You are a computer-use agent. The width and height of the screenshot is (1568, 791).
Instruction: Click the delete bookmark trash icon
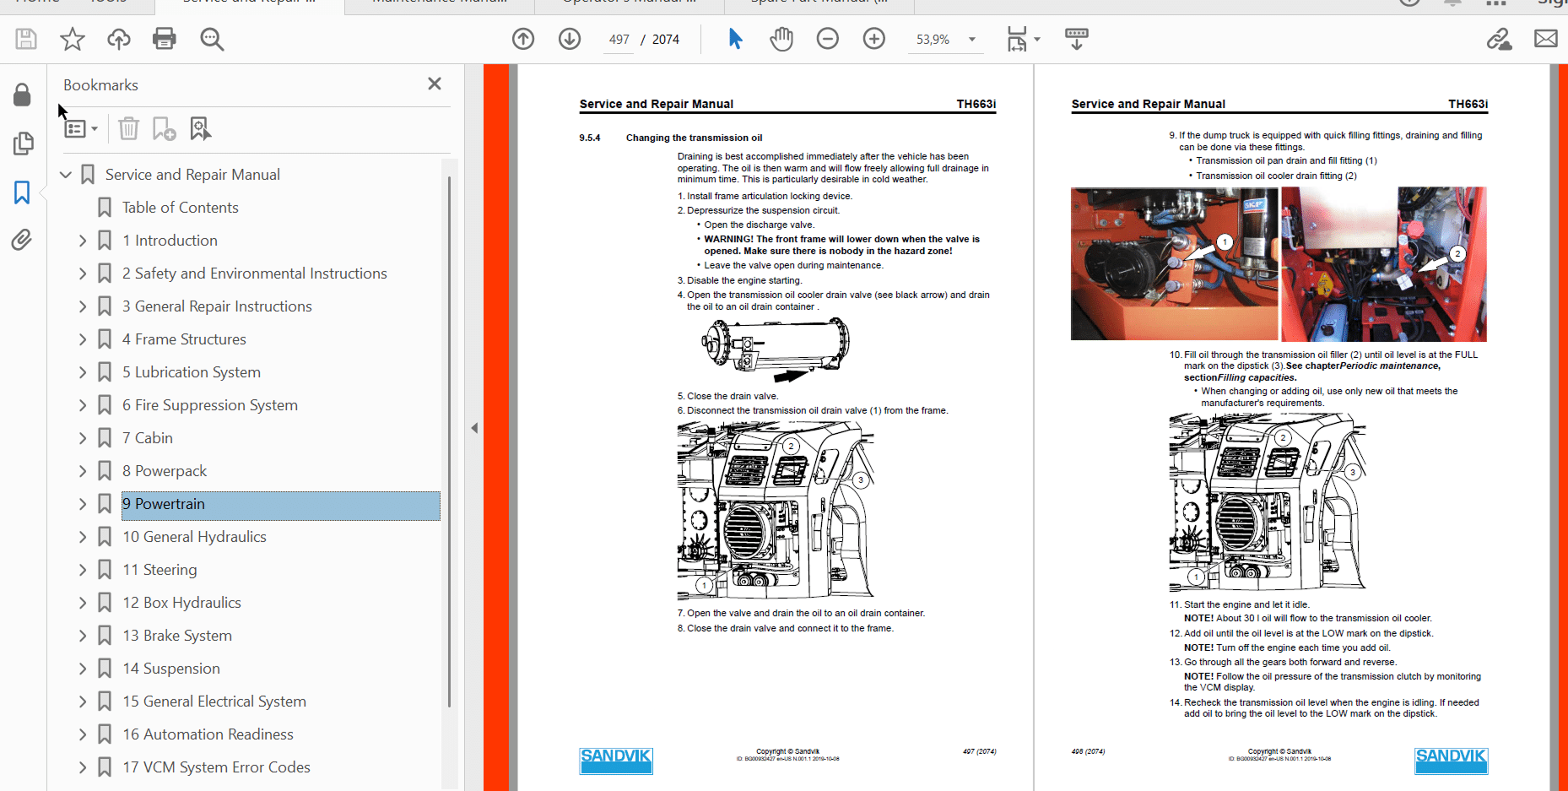pyautogui.click(x=128, y=128)
